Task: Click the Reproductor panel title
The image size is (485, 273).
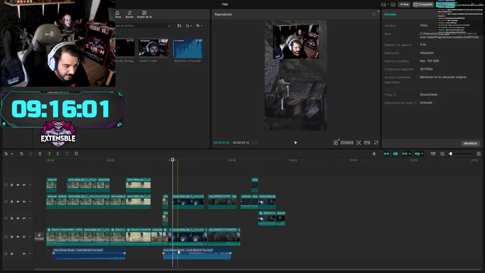Action: click(x=223, y=14)
